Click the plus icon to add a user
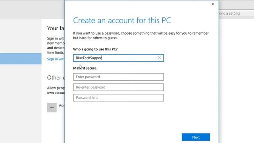Viewport: 254px width, 143px height. coord(52,108)
